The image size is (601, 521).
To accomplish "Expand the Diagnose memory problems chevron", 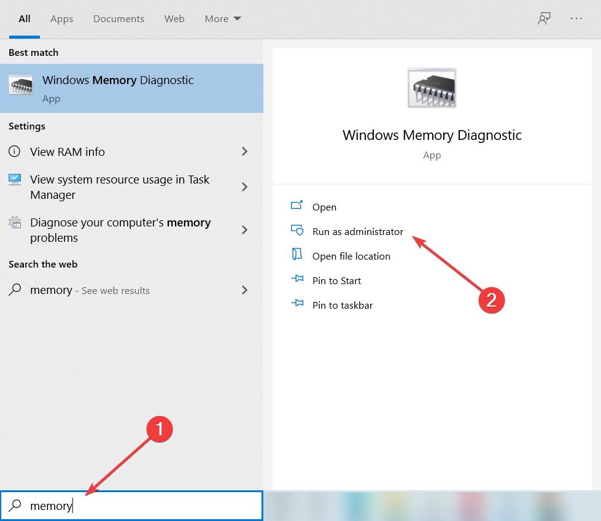I will 244,230.
